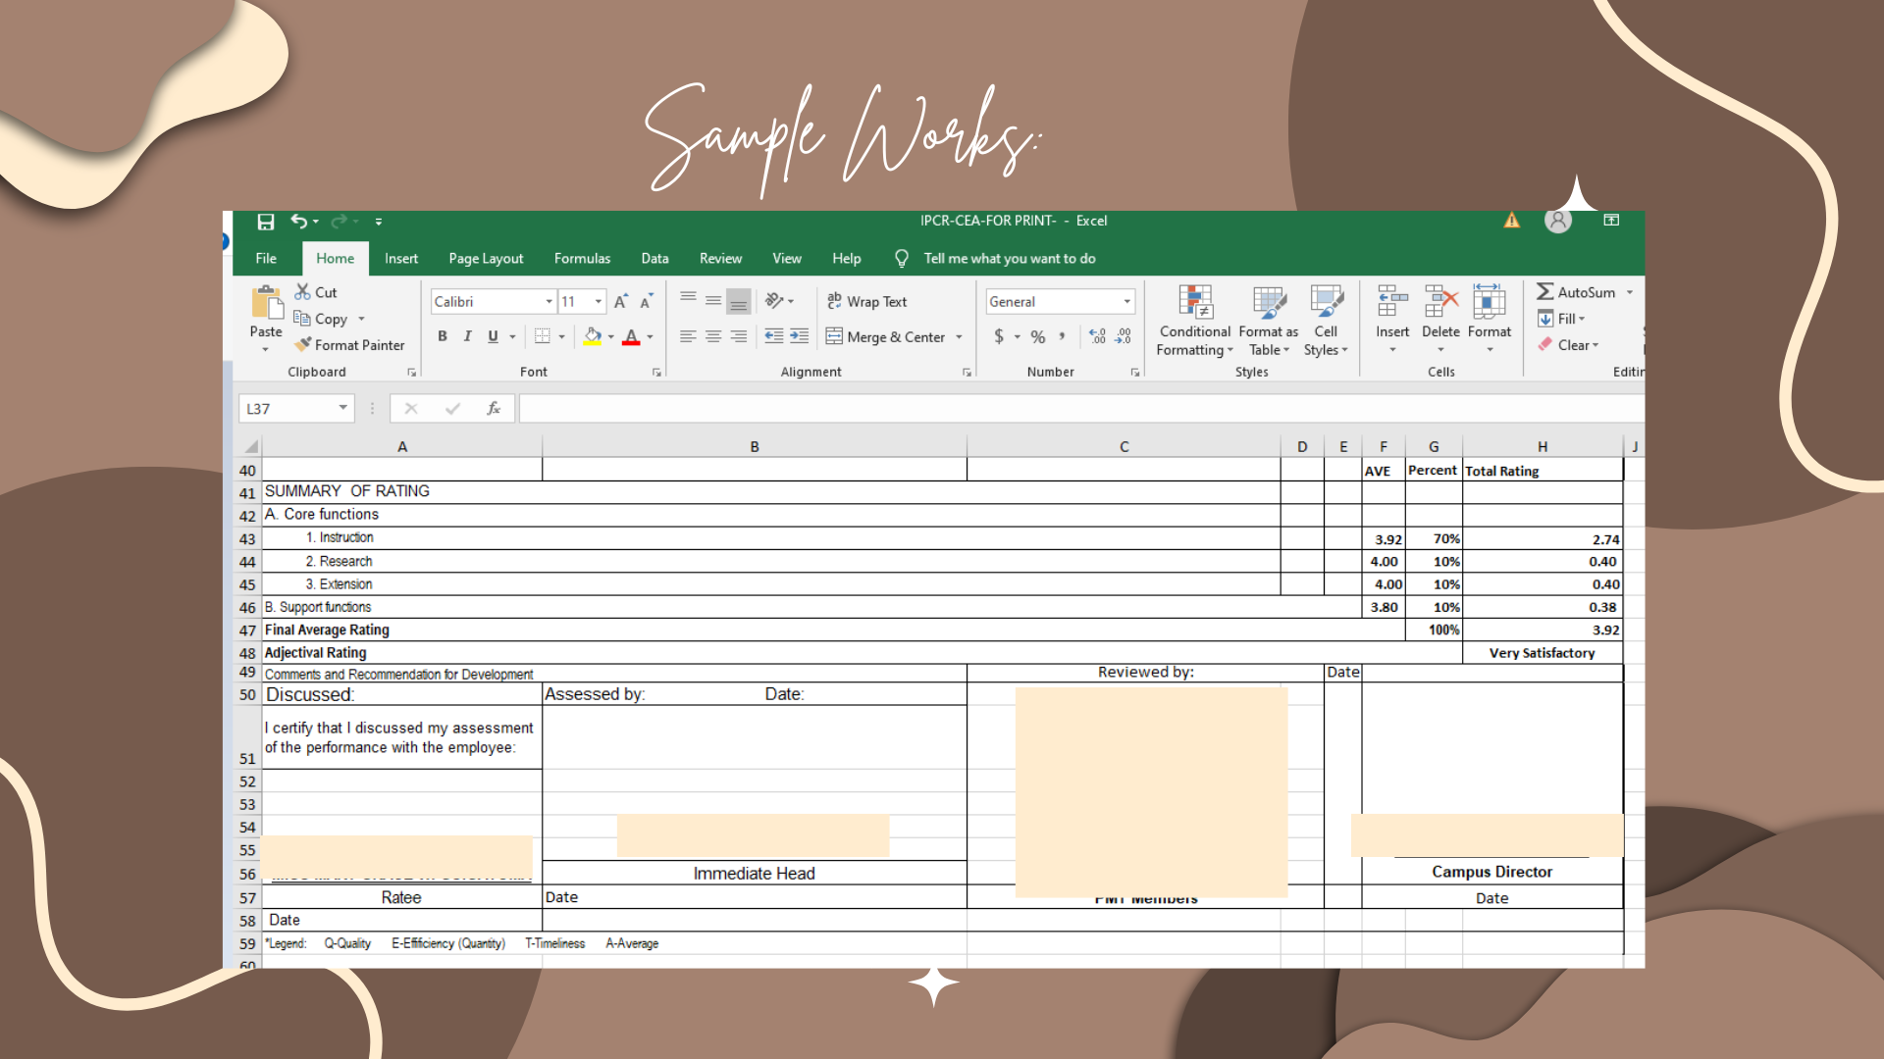Image resolution: width=1884 pixels, height=1059 pixels.
Task: Toggle Italic formatting
Action: tap(468, 336)
